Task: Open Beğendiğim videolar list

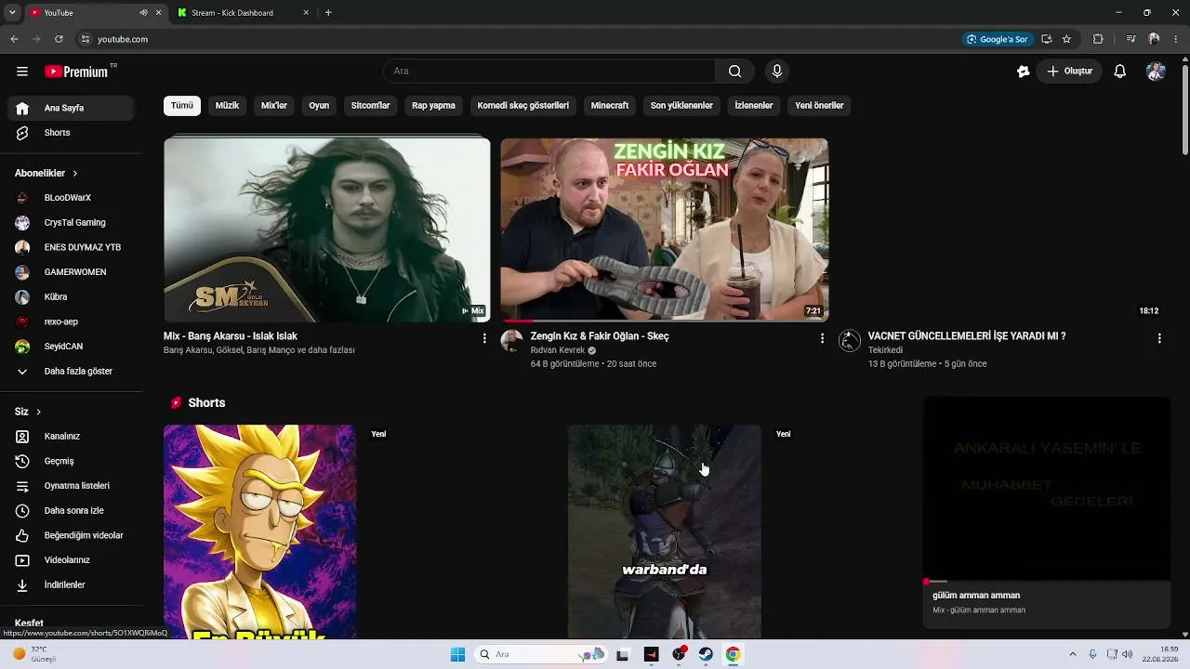Action: click(x=71, y=535)
